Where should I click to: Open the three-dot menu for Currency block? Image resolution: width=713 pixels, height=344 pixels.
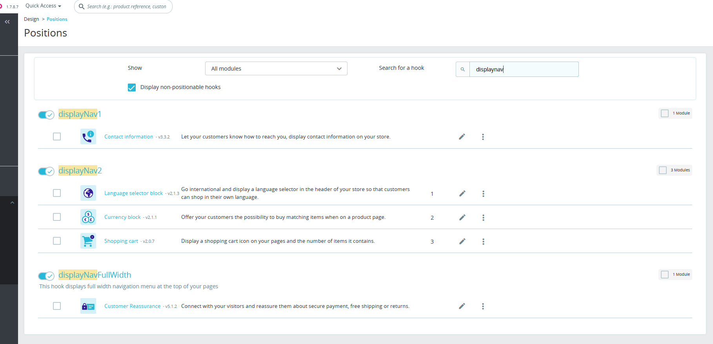point(483,218)
